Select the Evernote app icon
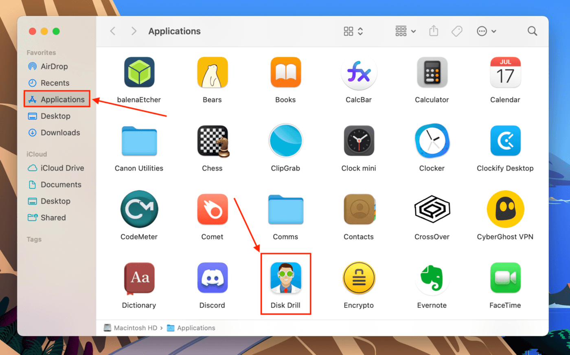 tap(432, 278)
